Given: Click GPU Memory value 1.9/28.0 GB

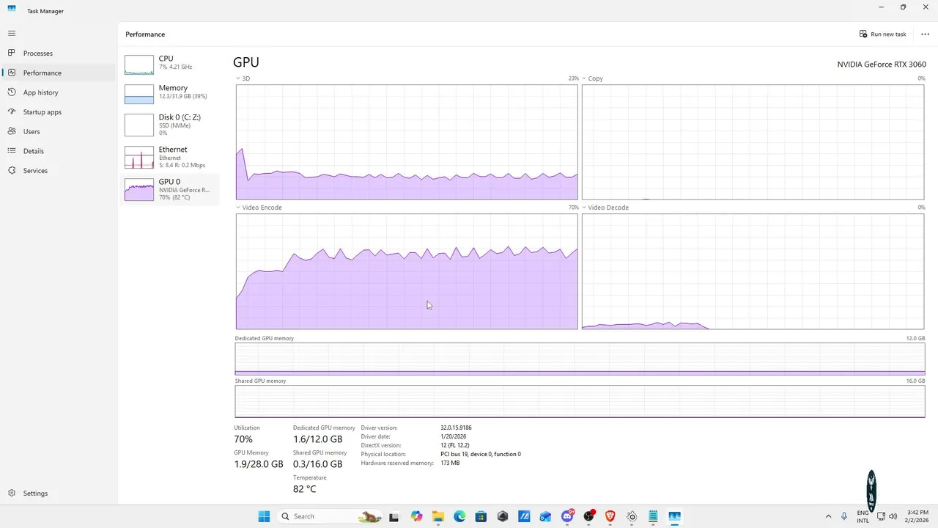Looking at the screenshot, I should pos(259,464).
